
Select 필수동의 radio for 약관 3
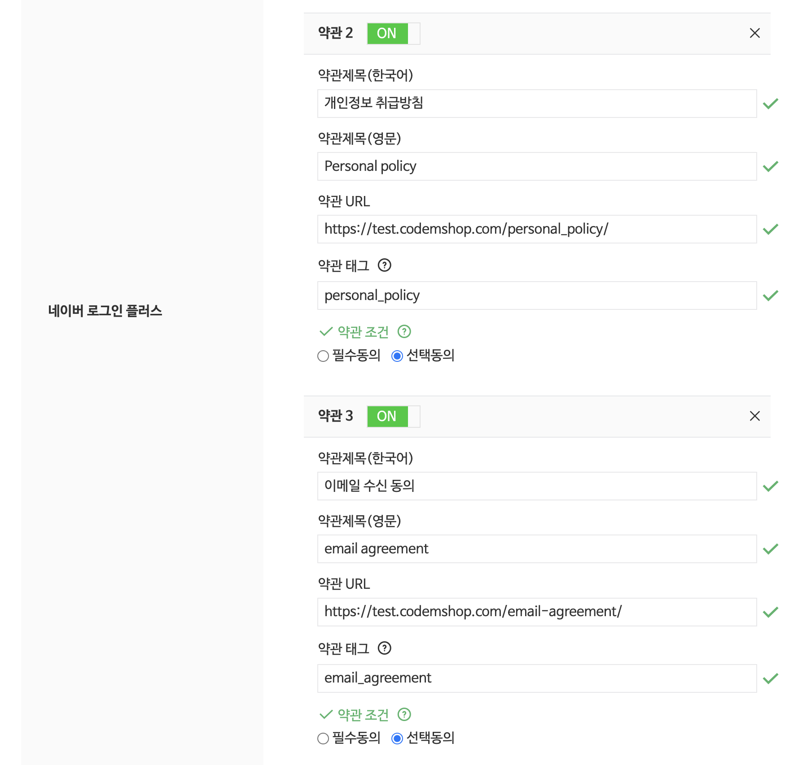[323, 739]
